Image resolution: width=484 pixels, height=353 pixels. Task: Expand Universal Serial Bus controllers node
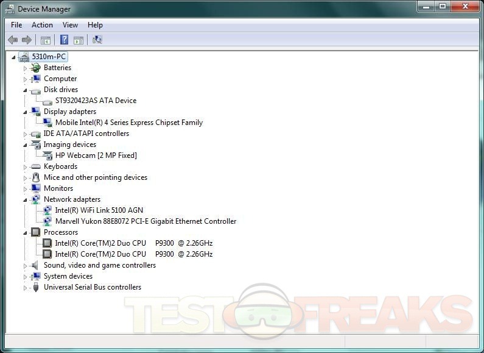pos(26,288)
